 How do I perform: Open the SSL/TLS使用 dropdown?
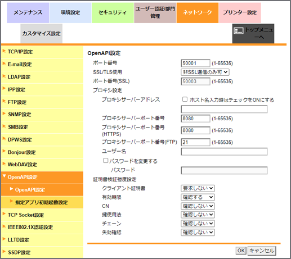[x=205, y=72]
